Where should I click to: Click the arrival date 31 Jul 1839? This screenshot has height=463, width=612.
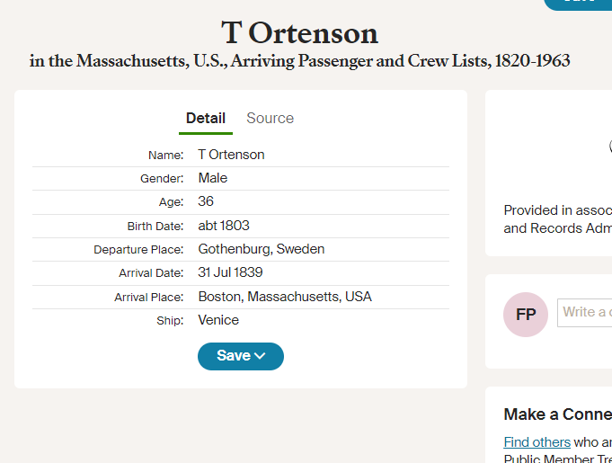pos(230,272)
